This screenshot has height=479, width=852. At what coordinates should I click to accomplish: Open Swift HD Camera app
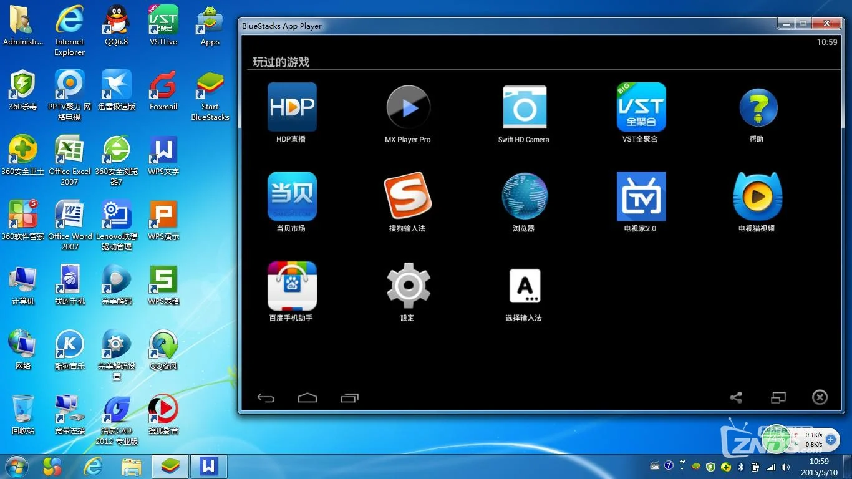pyautogui.click(x=524, y=114)
